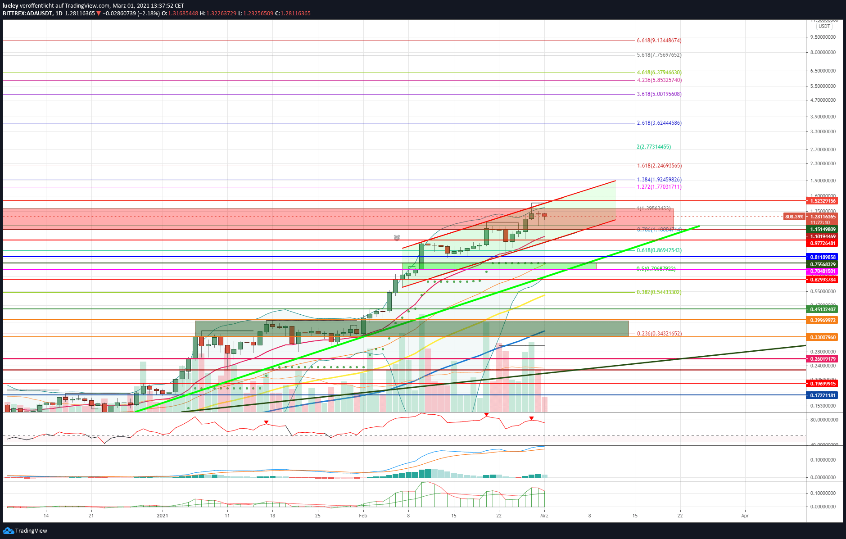
Task: Click the red 0.97726481 price tag
Action: [823, 243]
